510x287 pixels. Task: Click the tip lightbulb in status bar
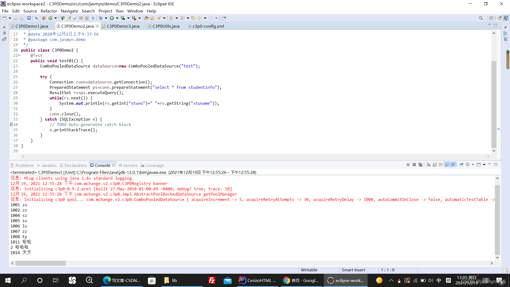(x=507, y=270)
